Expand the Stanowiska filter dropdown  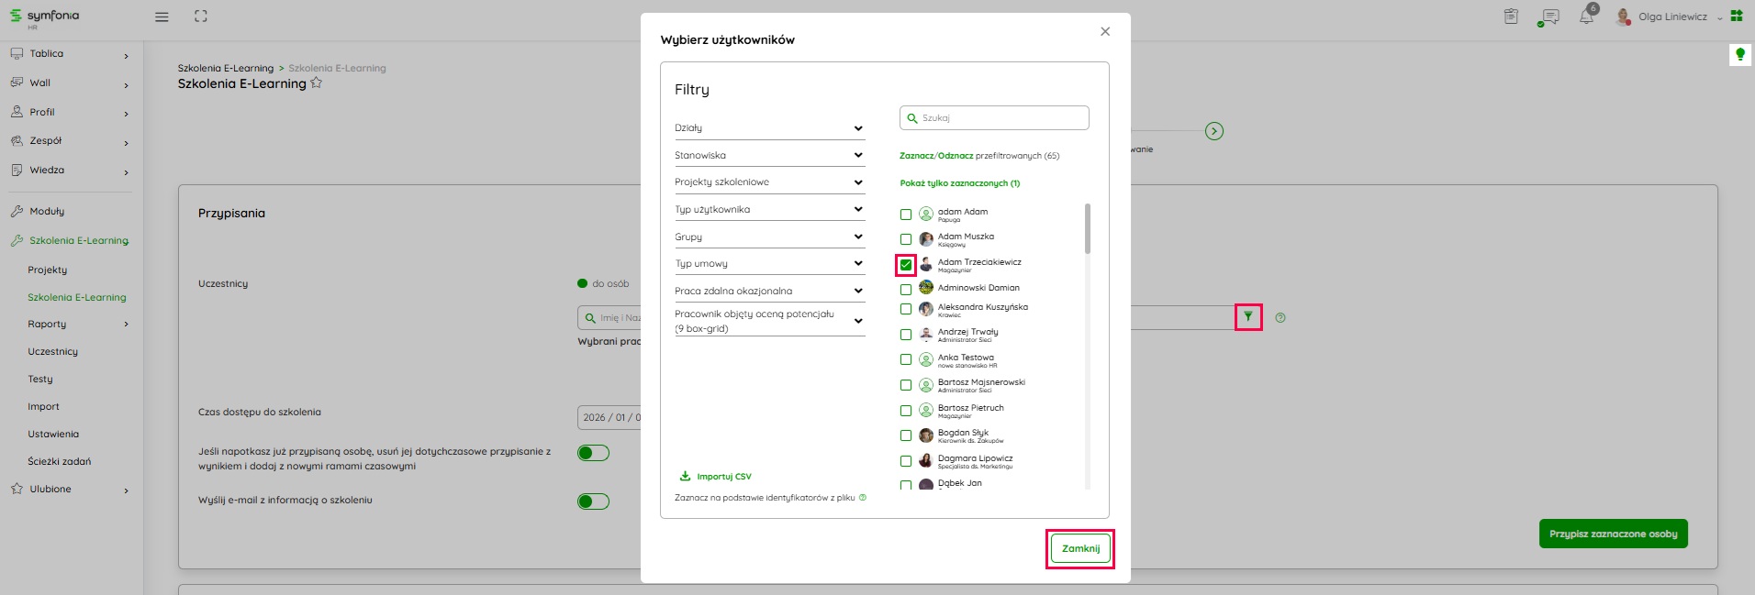tap(769, 155)
